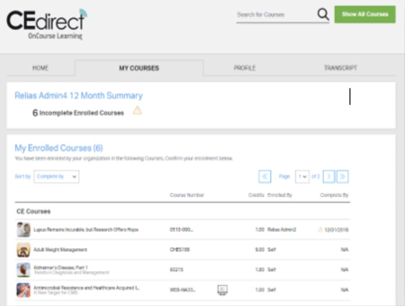Viewport: 405px width, 306px height.
Task: Switch to the HOME tab
Action: click(40, 68)
